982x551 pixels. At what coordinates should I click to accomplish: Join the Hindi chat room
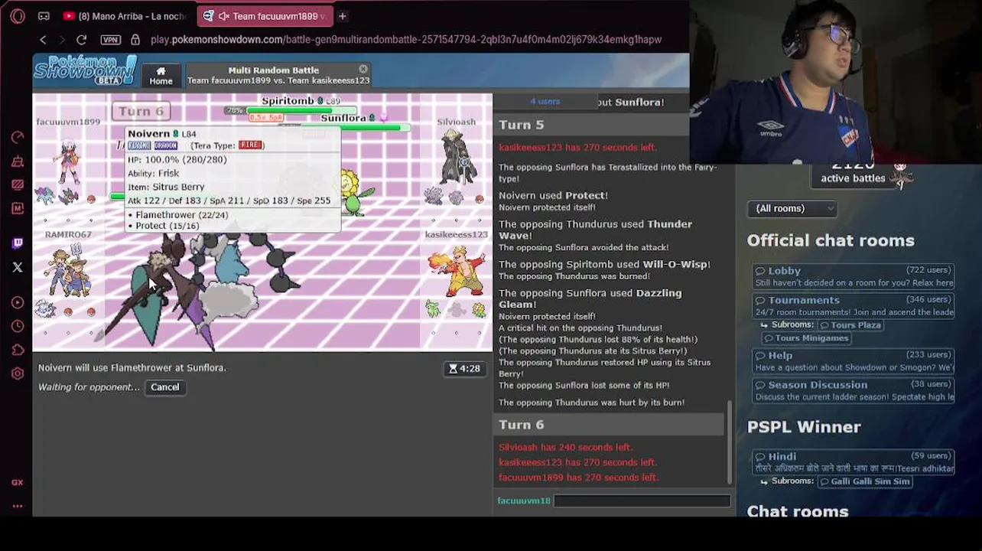click(853, 462)
